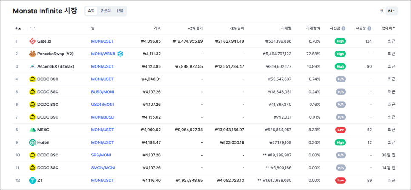The width and height of the screenshot is (411, 190).
Task: Click the info icon beside 유동성 header
Action: click(369, 28)
